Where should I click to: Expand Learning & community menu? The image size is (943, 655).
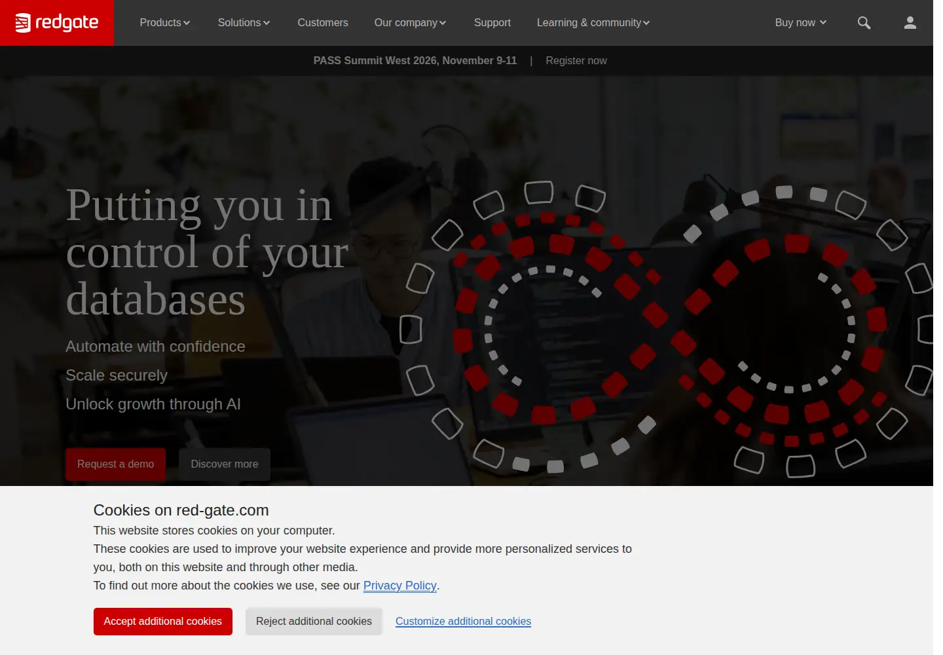click(x=593, y=23)
